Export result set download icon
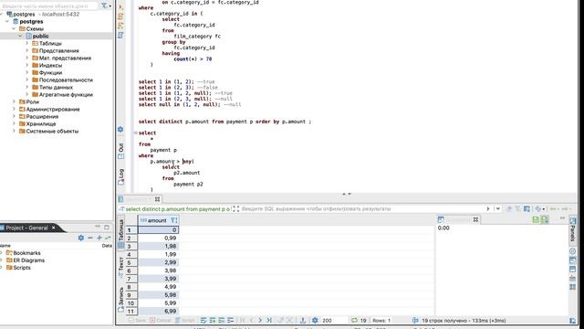Image resolution: width=584 pixels, height=329 pixels. 303,321
